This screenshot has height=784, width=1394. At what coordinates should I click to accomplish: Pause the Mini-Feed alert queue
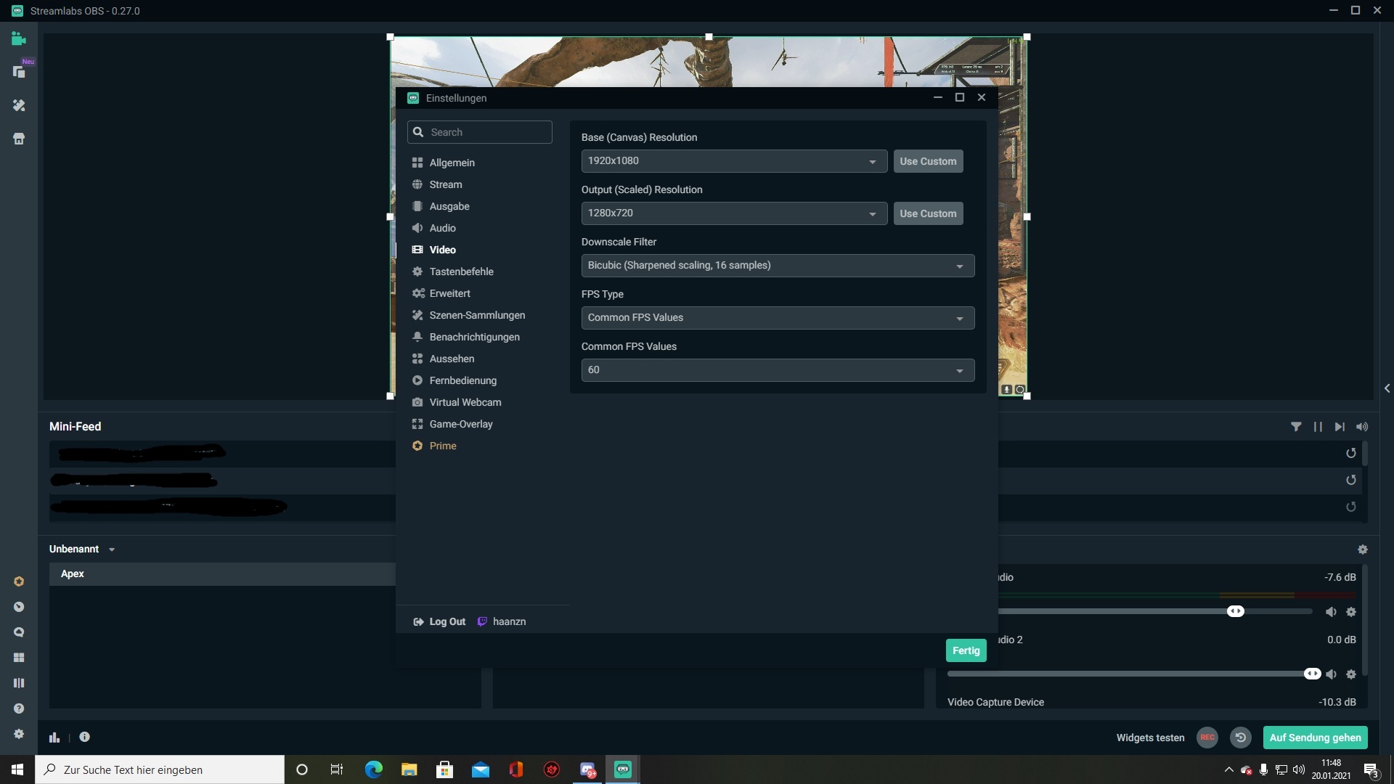(1318, 427)
